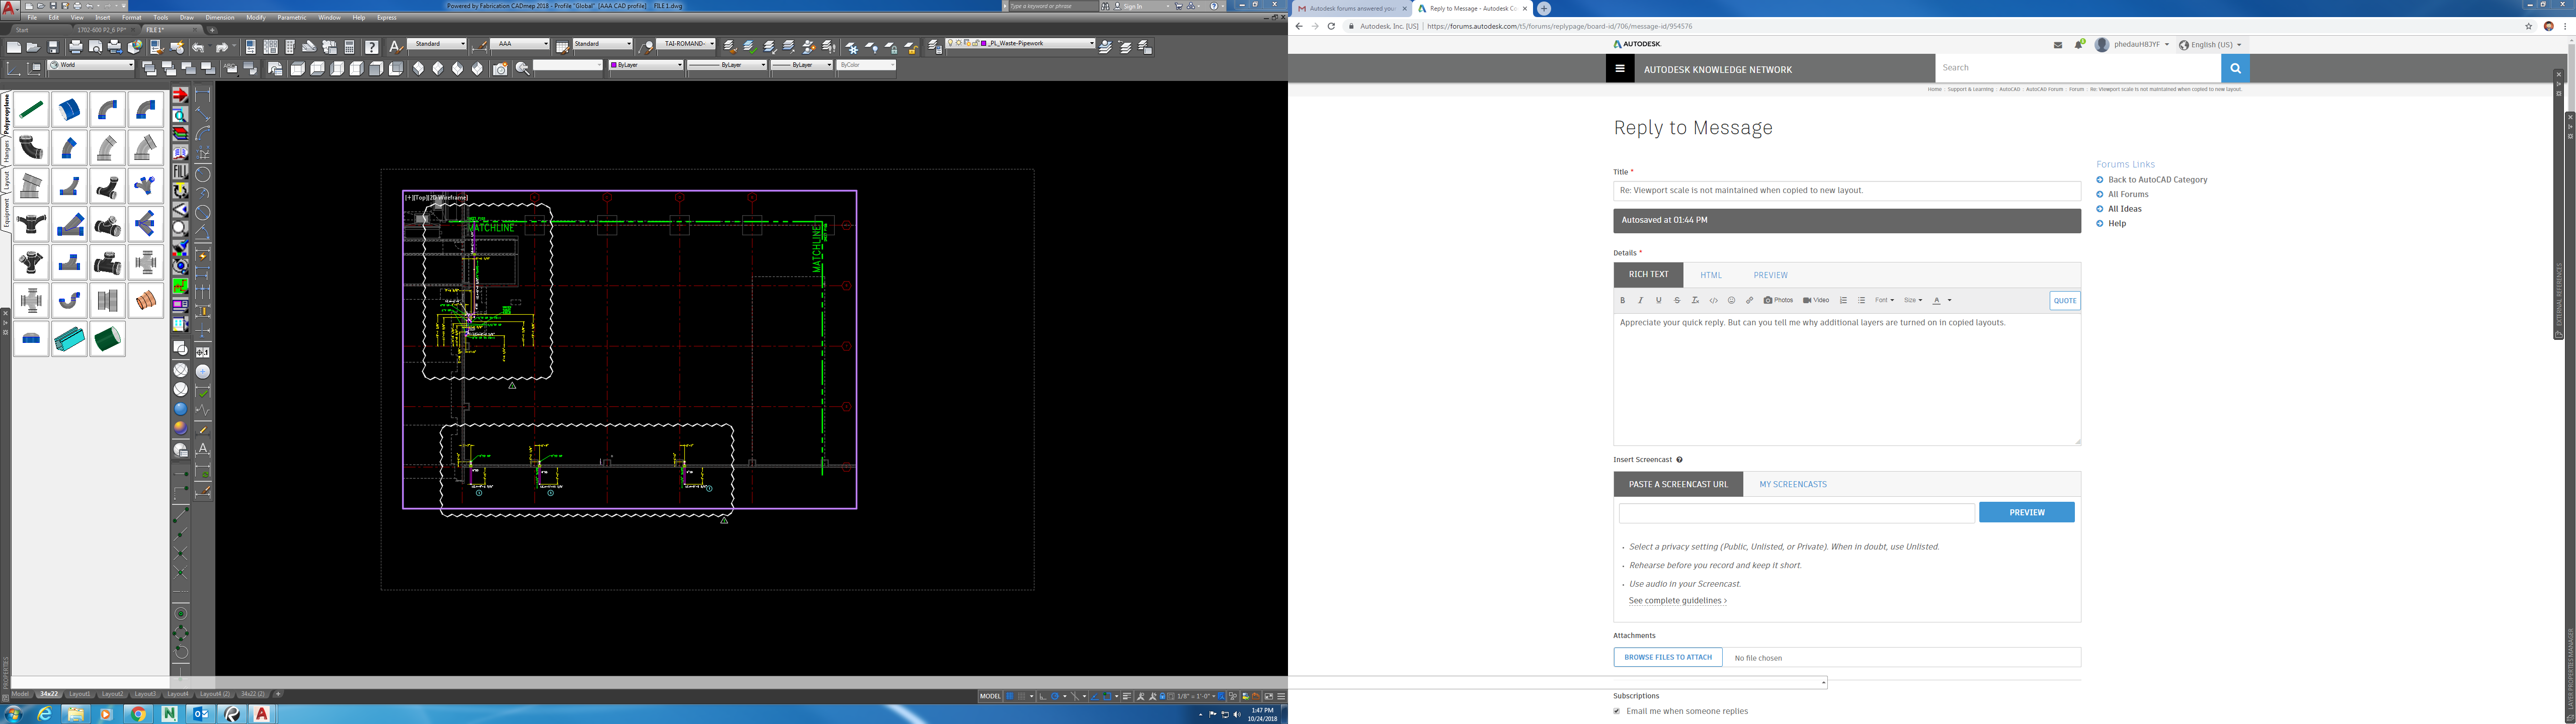Open the viewport scale 1/8" = 1'-0" dropdown
2576x724 pixels.
1197,696
